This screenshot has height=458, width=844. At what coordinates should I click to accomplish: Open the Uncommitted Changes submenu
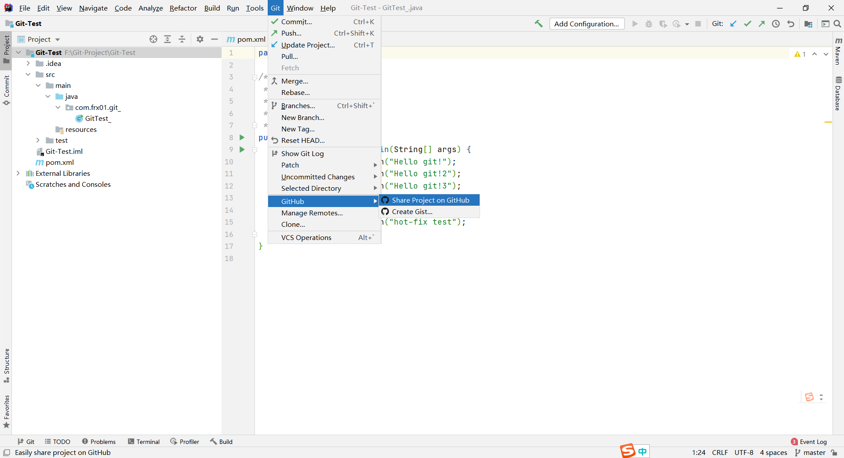pos(324,177)
